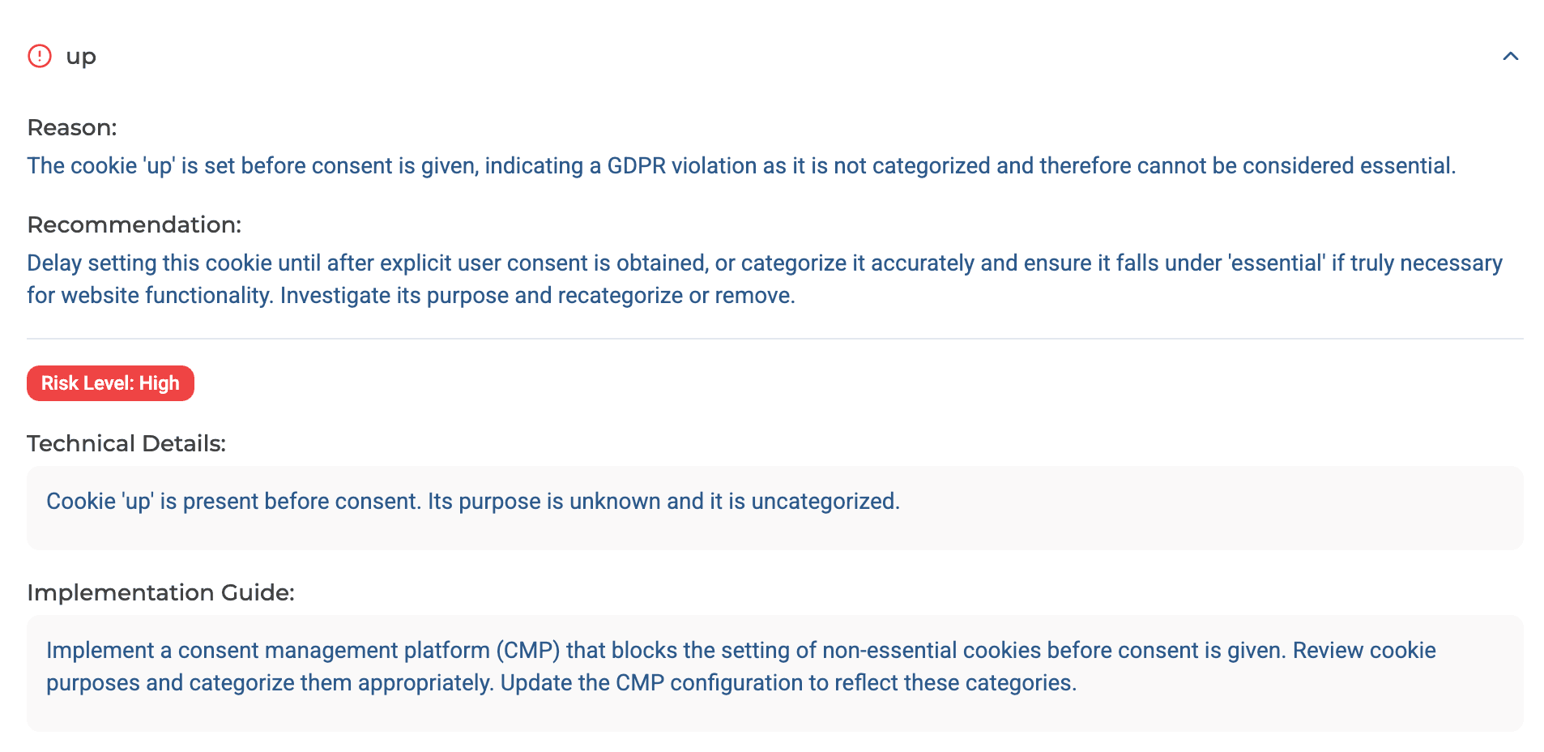Viewport: 1544px width, 752px height.
Task: Click the 'Technical Details:' heading
Action: click(126, 443)
